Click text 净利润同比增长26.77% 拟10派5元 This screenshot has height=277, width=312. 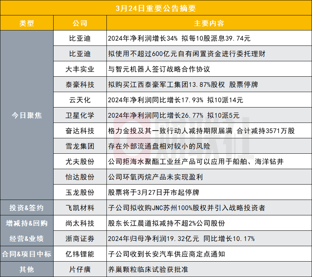tap(185, 115)
